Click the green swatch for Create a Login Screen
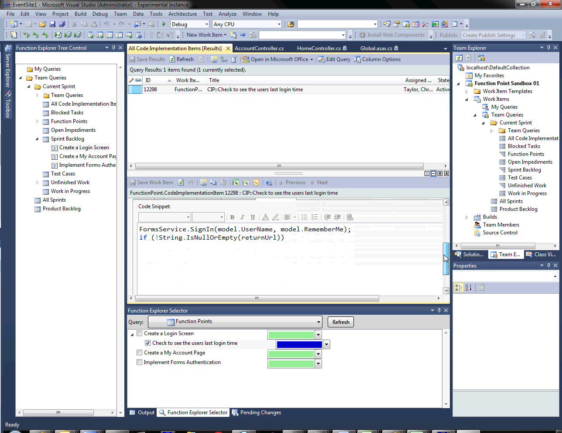 (x=291, y=335)
